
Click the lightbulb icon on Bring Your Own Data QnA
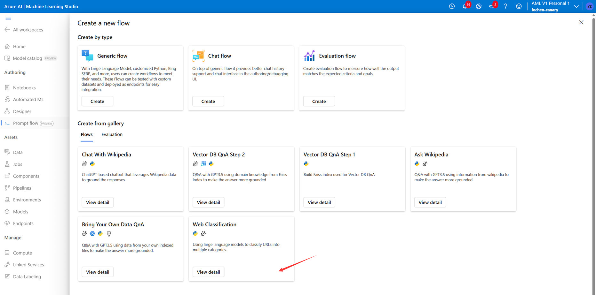click(x=109, y=234)
